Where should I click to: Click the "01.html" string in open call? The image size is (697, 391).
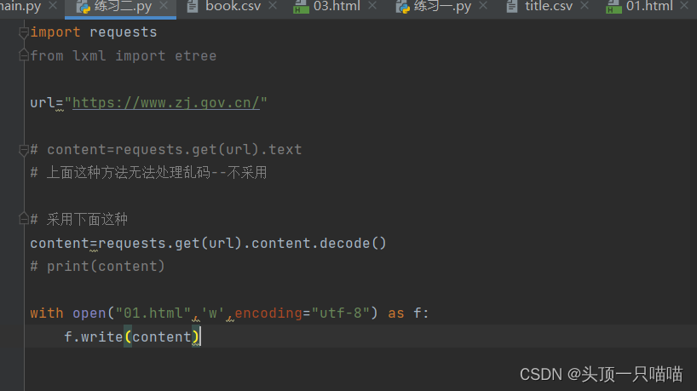(x=153, y=313)
